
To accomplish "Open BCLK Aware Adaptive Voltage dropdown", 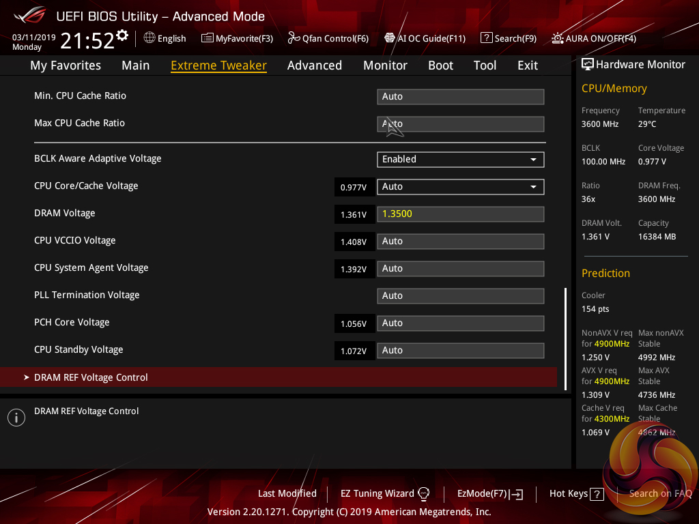I will coord(461,160).
